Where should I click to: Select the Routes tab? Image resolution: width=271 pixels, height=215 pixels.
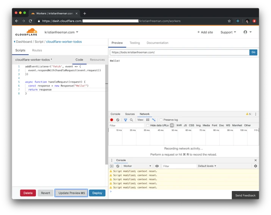pyautogui.click(x=37, y=50)
